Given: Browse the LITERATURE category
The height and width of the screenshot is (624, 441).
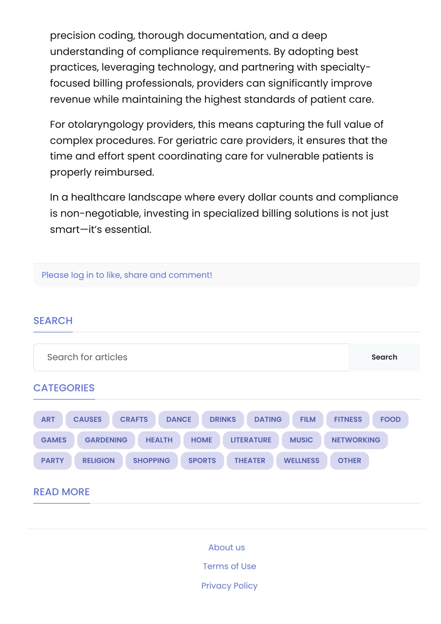Looking at the screenshot, I should pyautogui.click(x=251, y=440).
